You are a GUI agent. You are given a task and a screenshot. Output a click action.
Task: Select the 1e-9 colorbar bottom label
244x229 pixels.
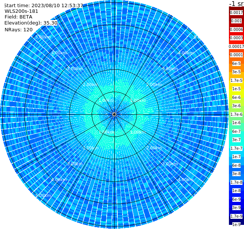tap(236, 224)
